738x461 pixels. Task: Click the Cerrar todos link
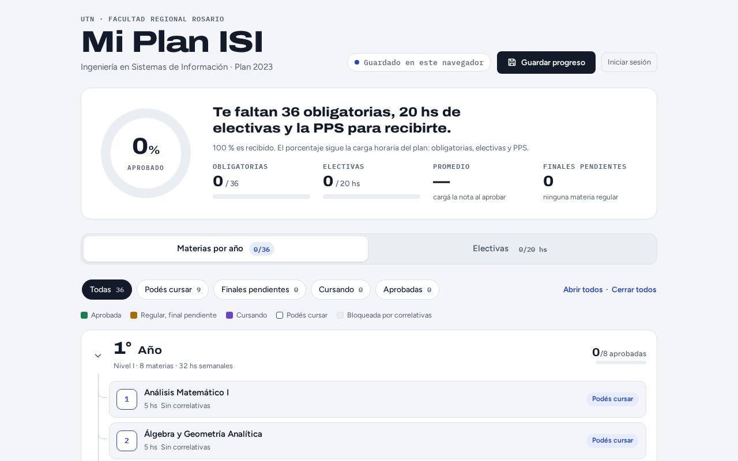point(634,290)
